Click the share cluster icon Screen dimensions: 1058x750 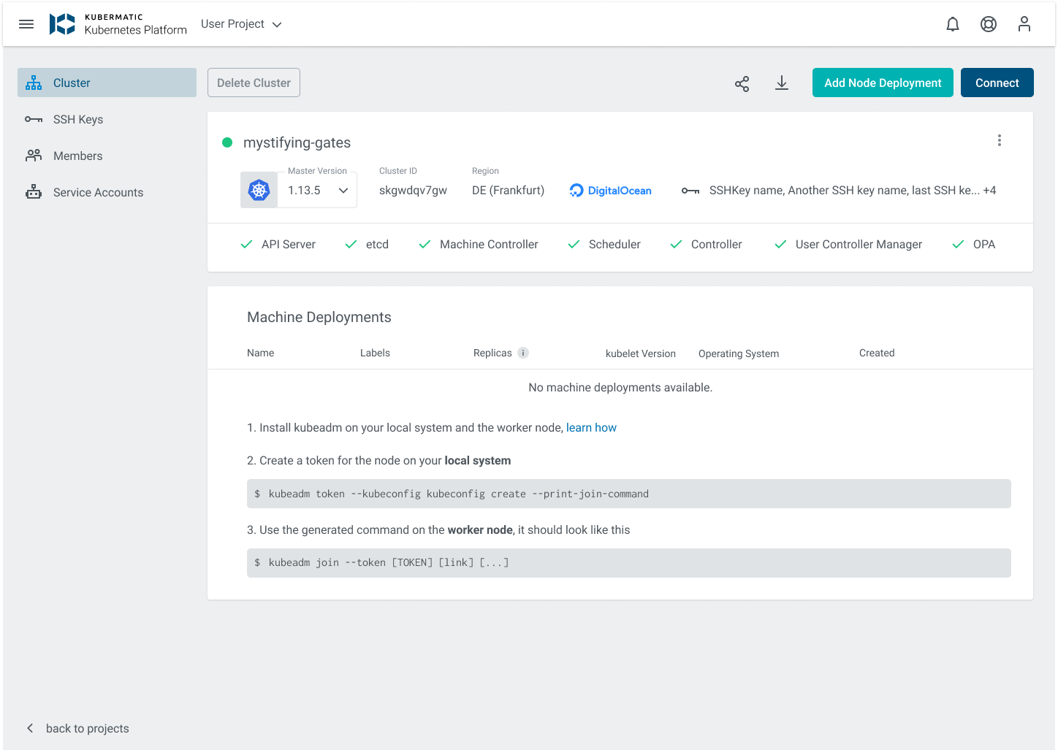point(742,83)
